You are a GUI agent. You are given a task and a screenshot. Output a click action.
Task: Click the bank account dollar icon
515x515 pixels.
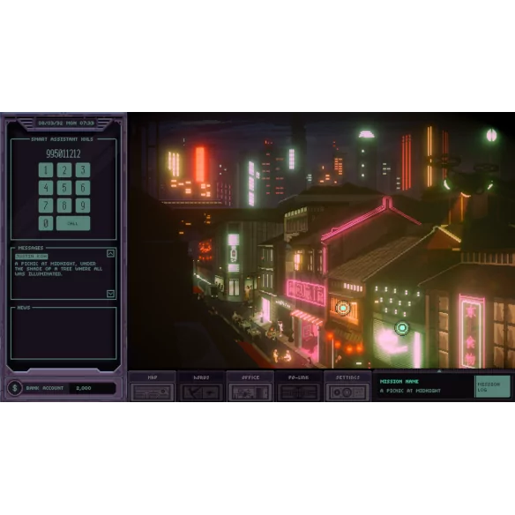15,388
